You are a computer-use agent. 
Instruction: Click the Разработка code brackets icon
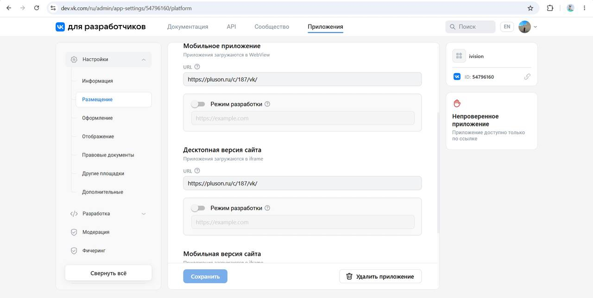click(x=74, y=214)
